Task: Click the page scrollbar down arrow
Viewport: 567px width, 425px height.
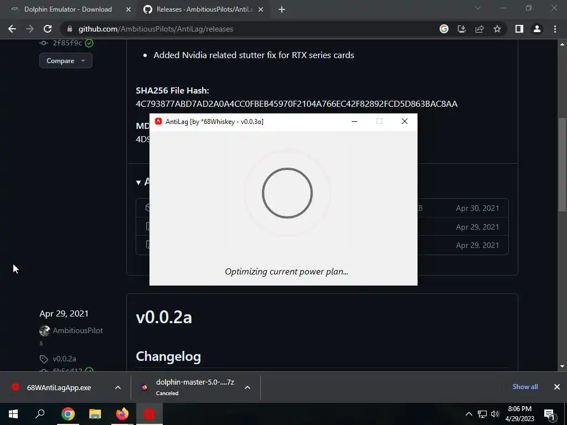Action: pyautogui.click(x=562, y=366)
